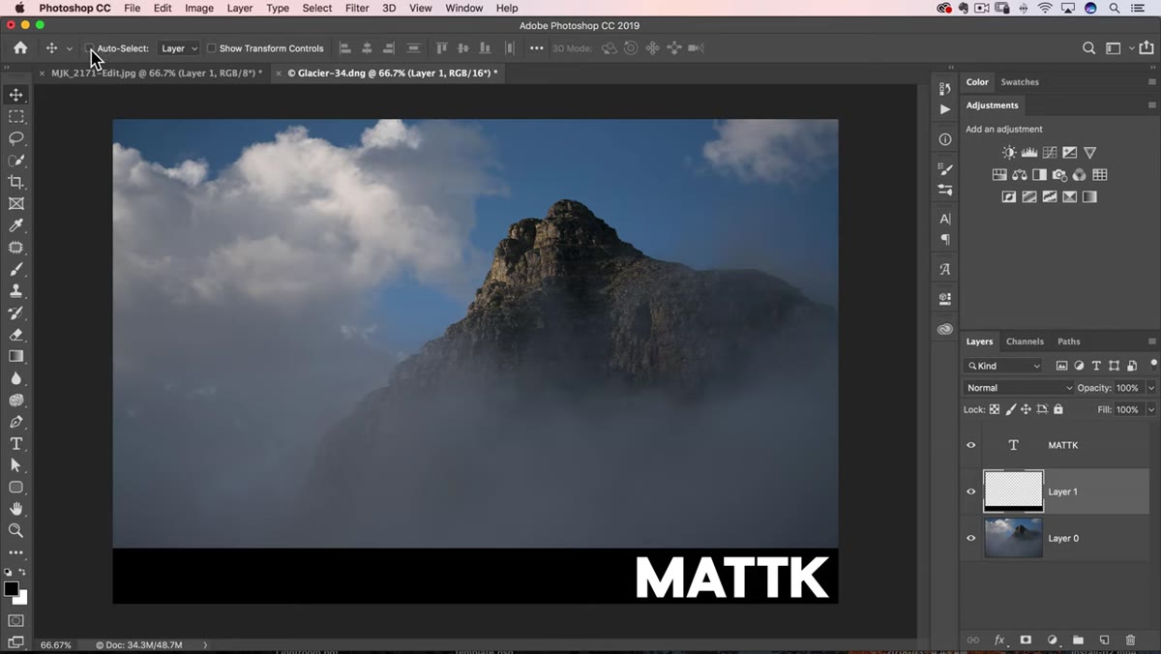Click the Layer 1 thumbnail
This screenshot has height=654, width=1161.
point(1013,491)
